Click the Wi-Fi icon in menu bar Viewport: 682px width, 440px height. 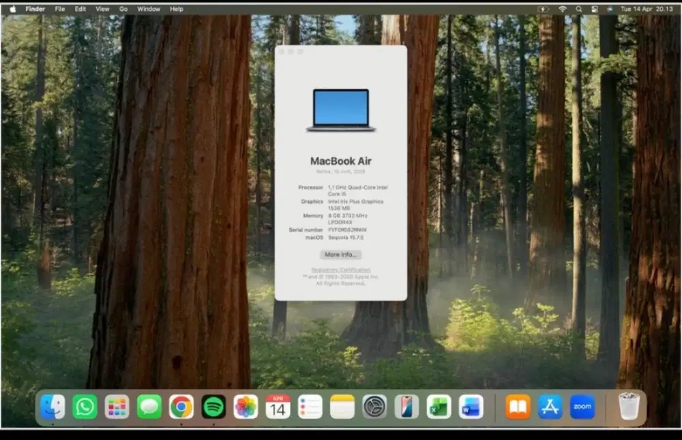[563, 9]
